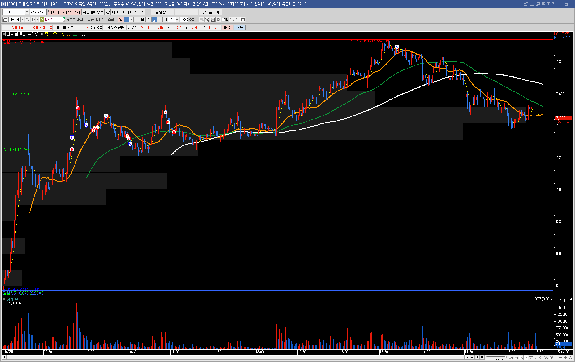575x362 pixels.
Task: Click zoom-in plus icon at bottom right
Action: 566,357
